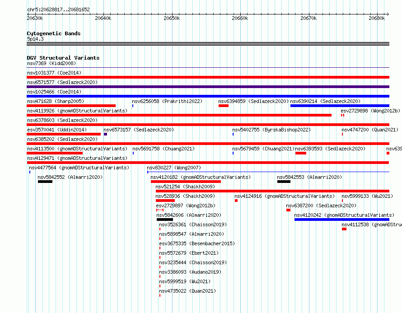Image resolution: width=402 pixels, height=313 pixels.
Task: Click the nsv7369 (Kidd2008) variant label
Action: click(x=51, y=63)
